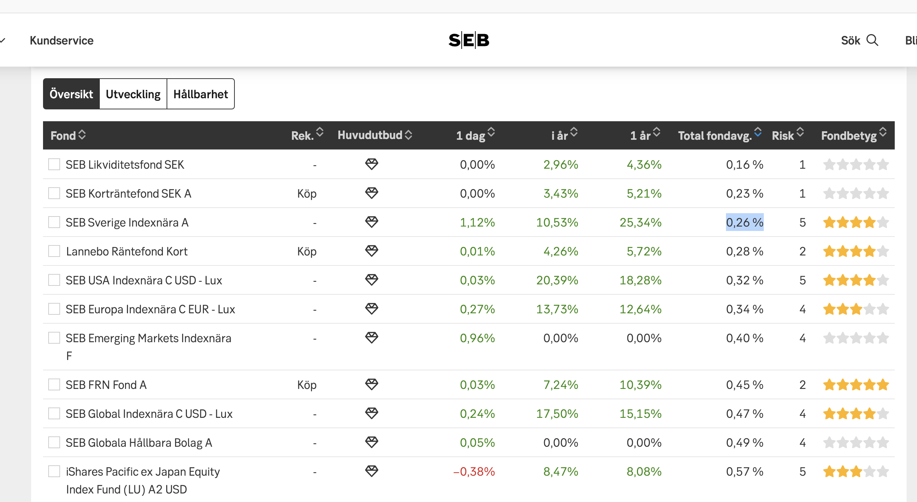The height and width of the screenshot is (502, 917).
Task: Open SEB Europa Indexnära C EUR fund
Action: (150, 309)
